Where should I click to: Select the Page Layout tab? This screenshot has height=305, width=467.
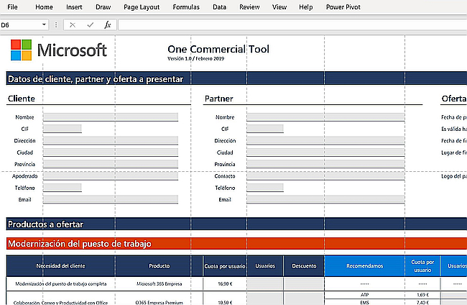[x=142, y=7]
